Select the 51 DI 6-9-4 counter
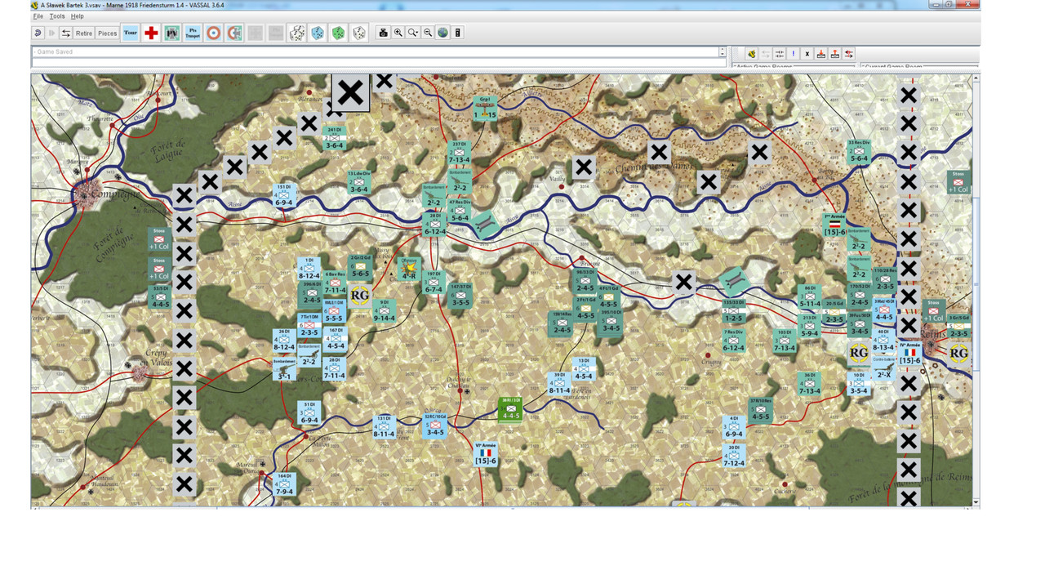Screen dimensions: 1045x566 click(x=309, y=413)
